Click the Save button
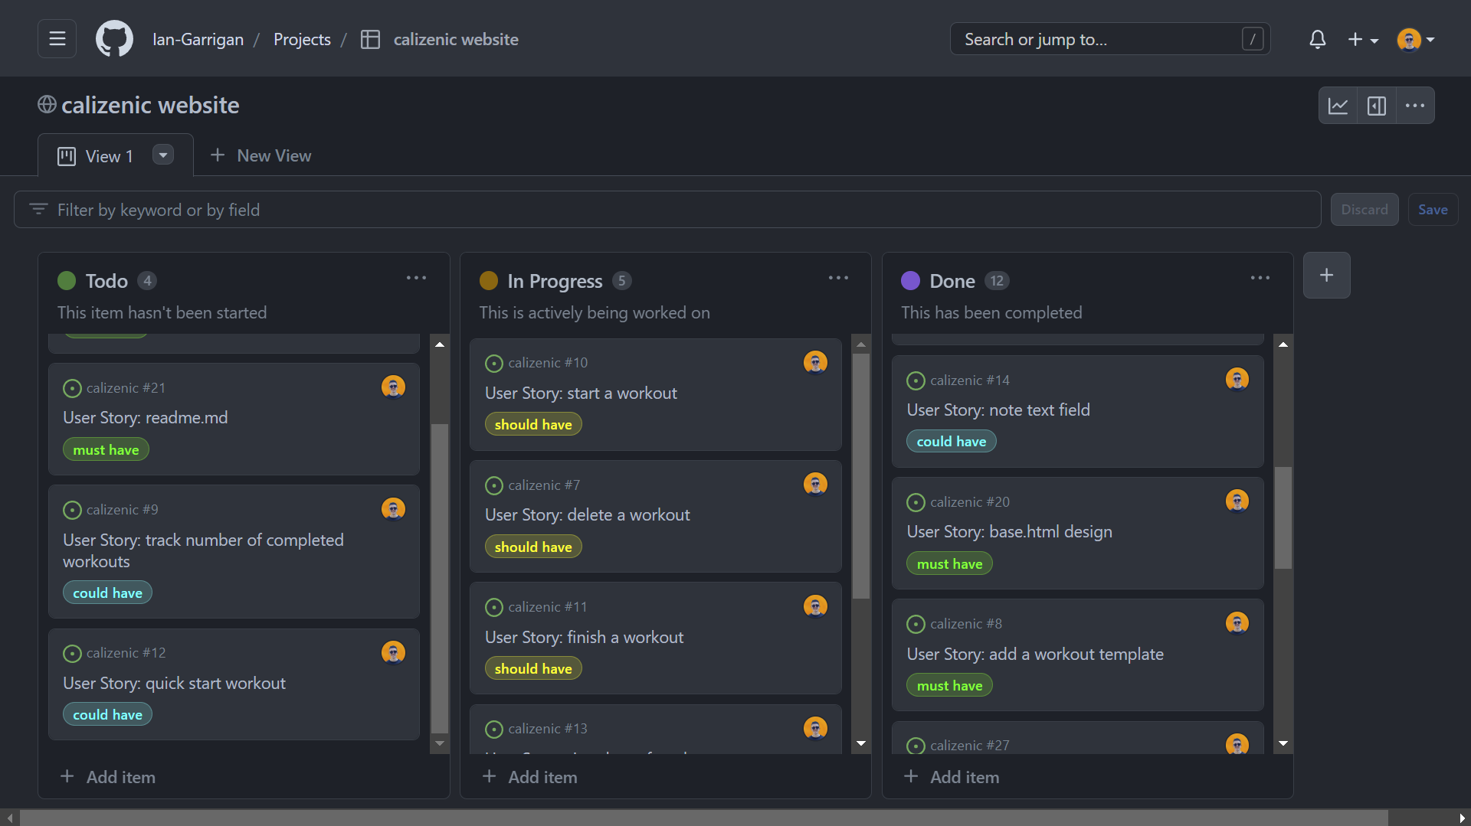The image size is (1471, 826). coord(1433,210)
